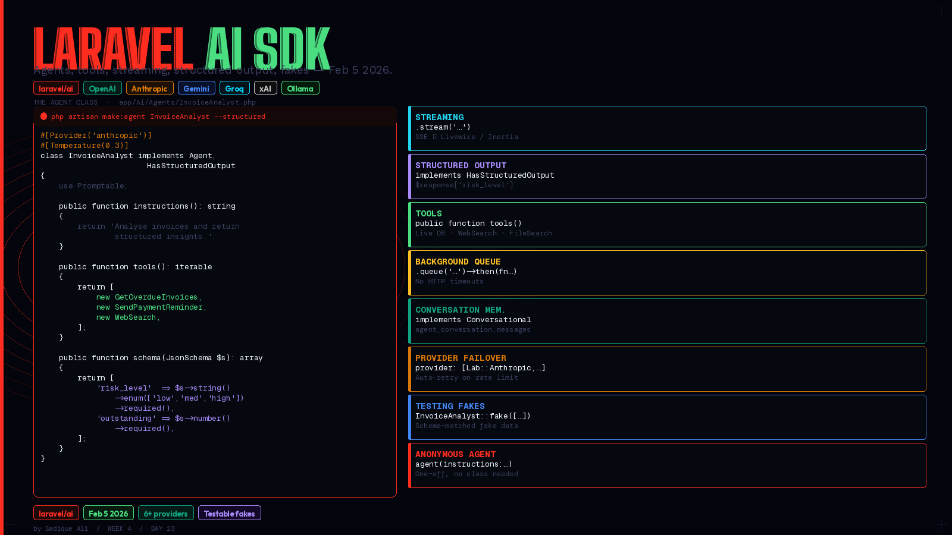The image size is (952, 535).
Task: Click the red status dot in the terminal header
Action: 44,116
